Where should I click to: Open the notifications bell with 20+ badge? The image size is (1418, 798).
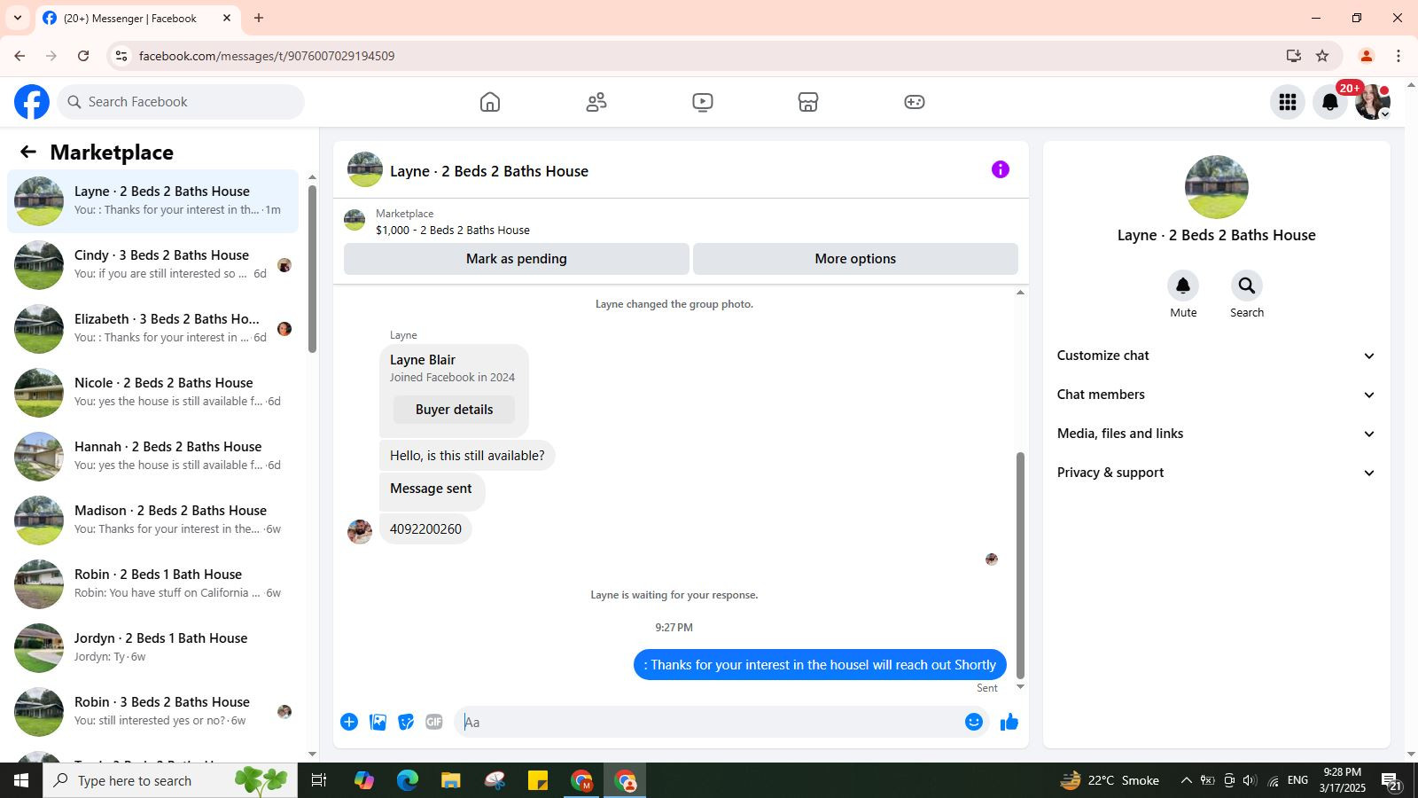(1330, 102)
